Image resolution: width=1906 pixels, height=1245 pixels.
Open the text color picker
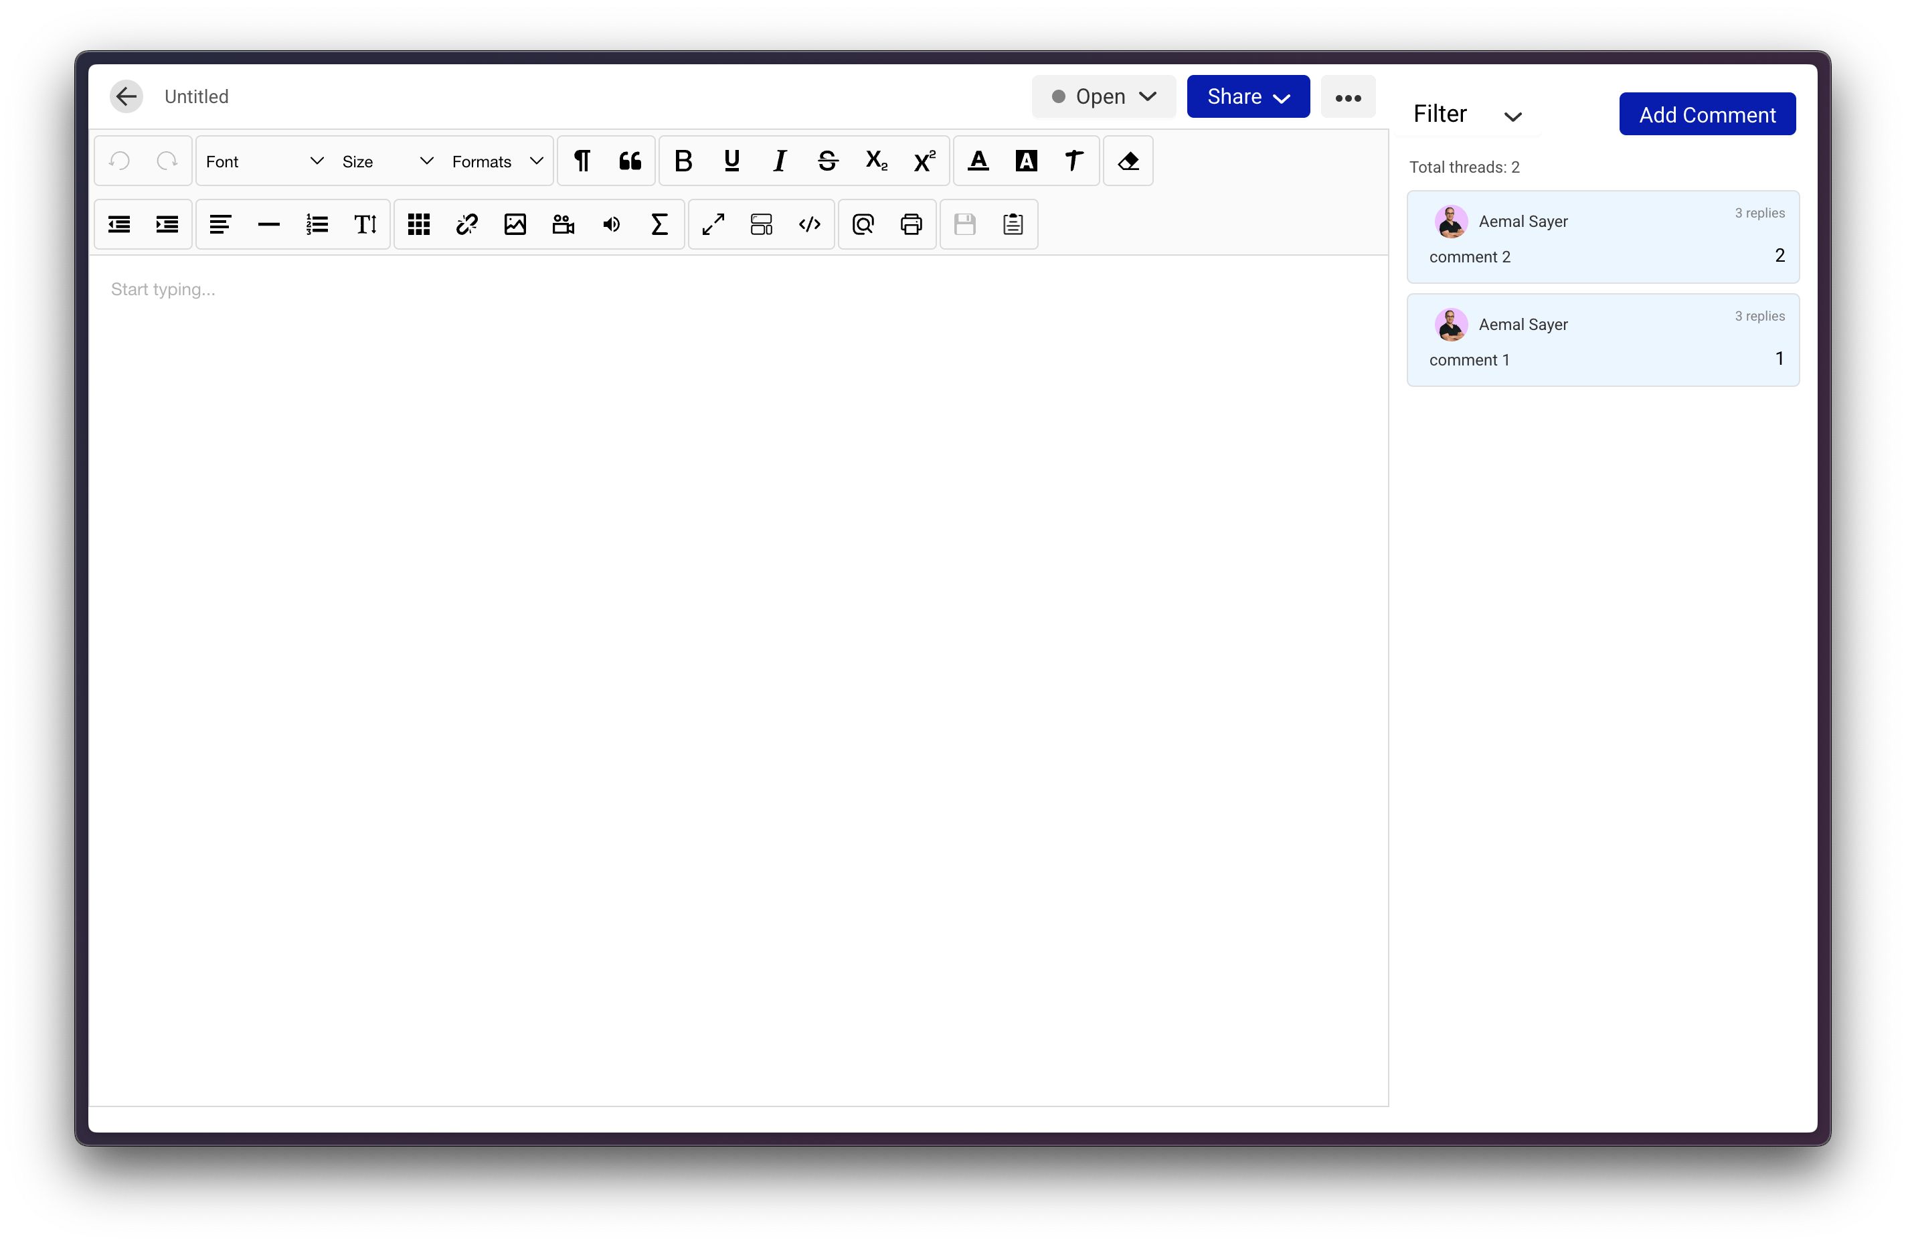(978, 162)
